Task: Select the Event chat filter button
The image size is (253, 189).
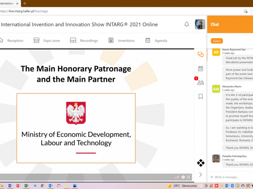Action: click(x=217, y=41)
